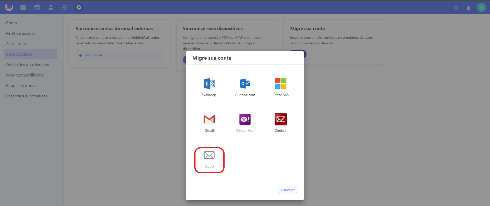Choose the Yahoo! Mail icon

[245, 119]
